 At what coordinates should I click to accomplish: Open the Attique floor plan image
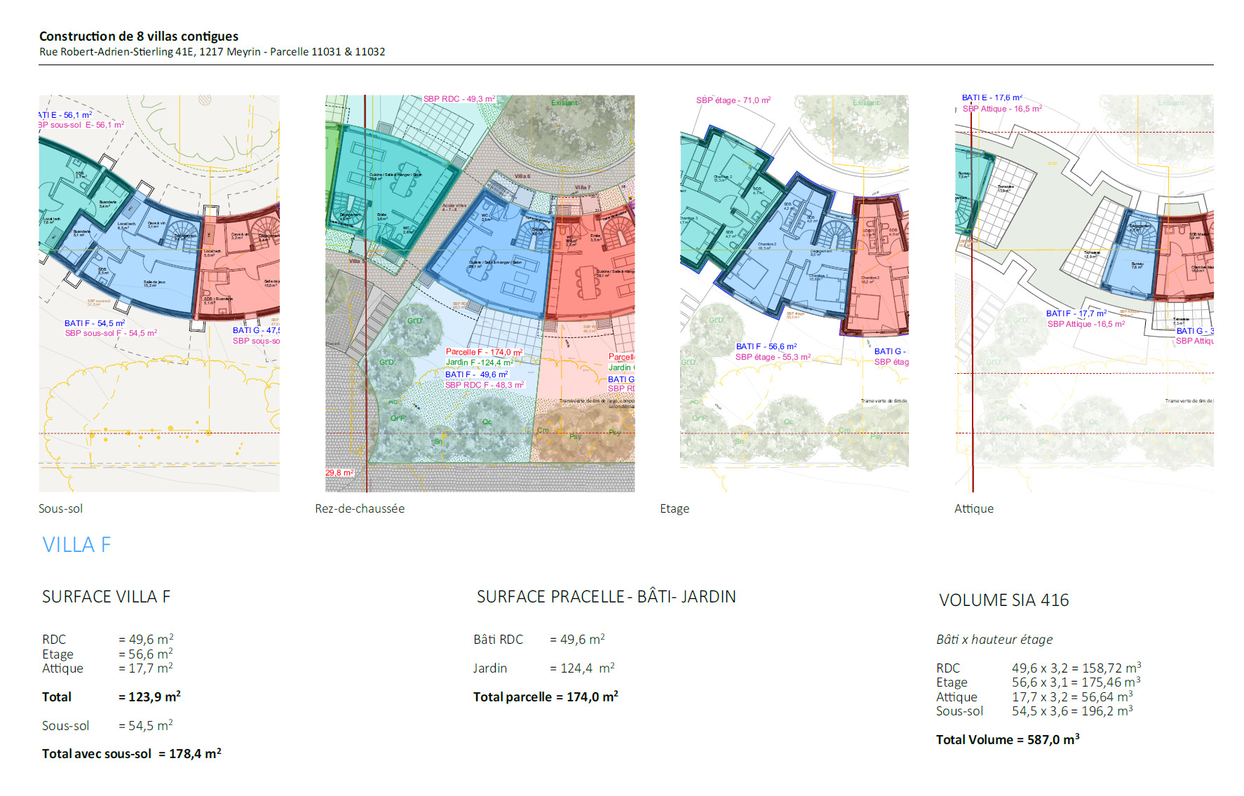click(x=1084, y=293)
